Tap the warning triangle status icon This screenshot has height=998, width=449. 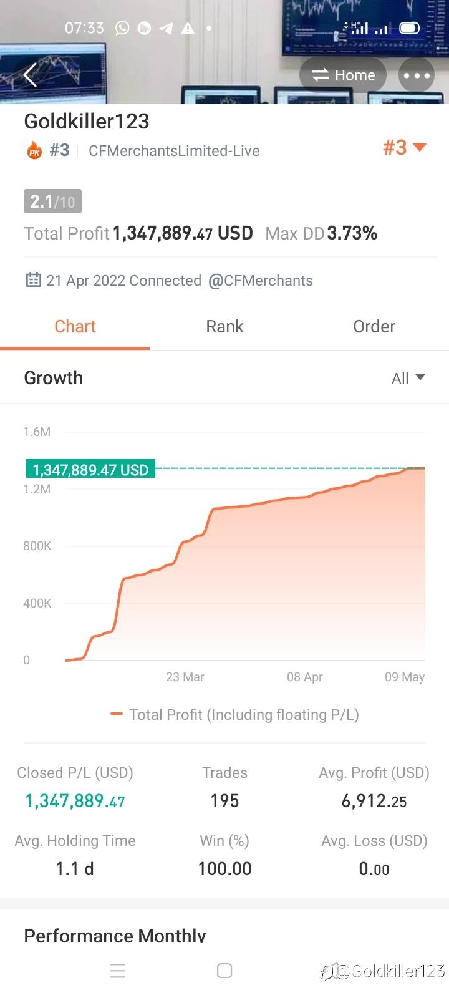[x=188, y=28]
